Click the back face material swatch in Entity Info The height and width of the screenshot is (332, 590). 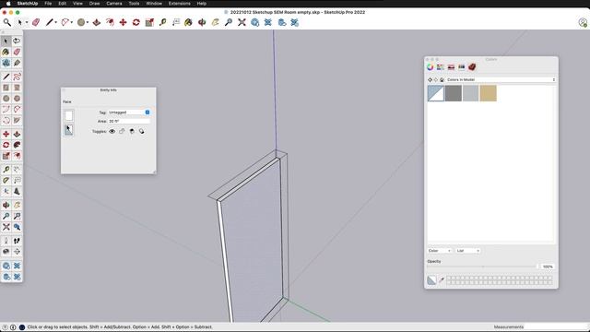pos(69,130)
